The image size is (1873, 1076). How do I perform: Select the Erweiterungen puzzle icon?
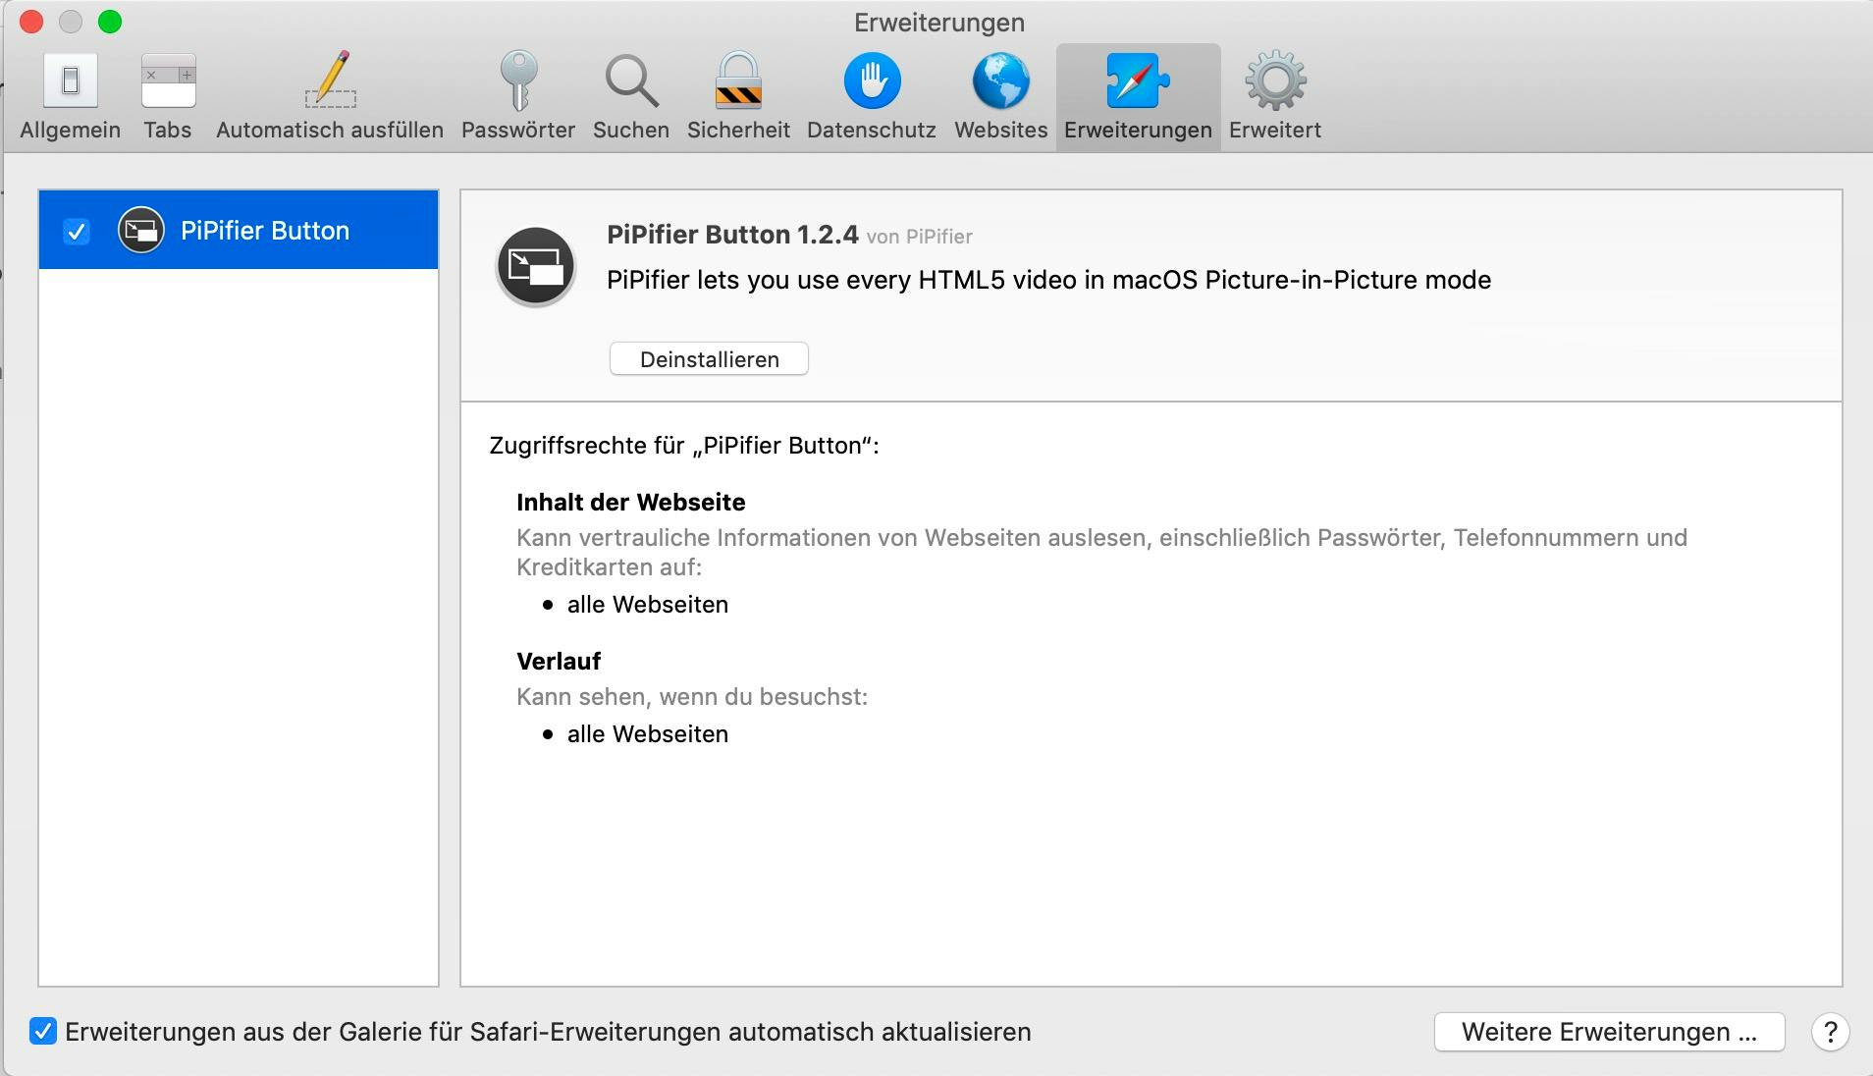[x=1138, y=81]
